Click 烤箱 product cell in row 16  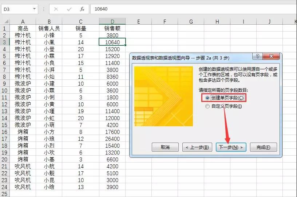[x=23, y=132]
